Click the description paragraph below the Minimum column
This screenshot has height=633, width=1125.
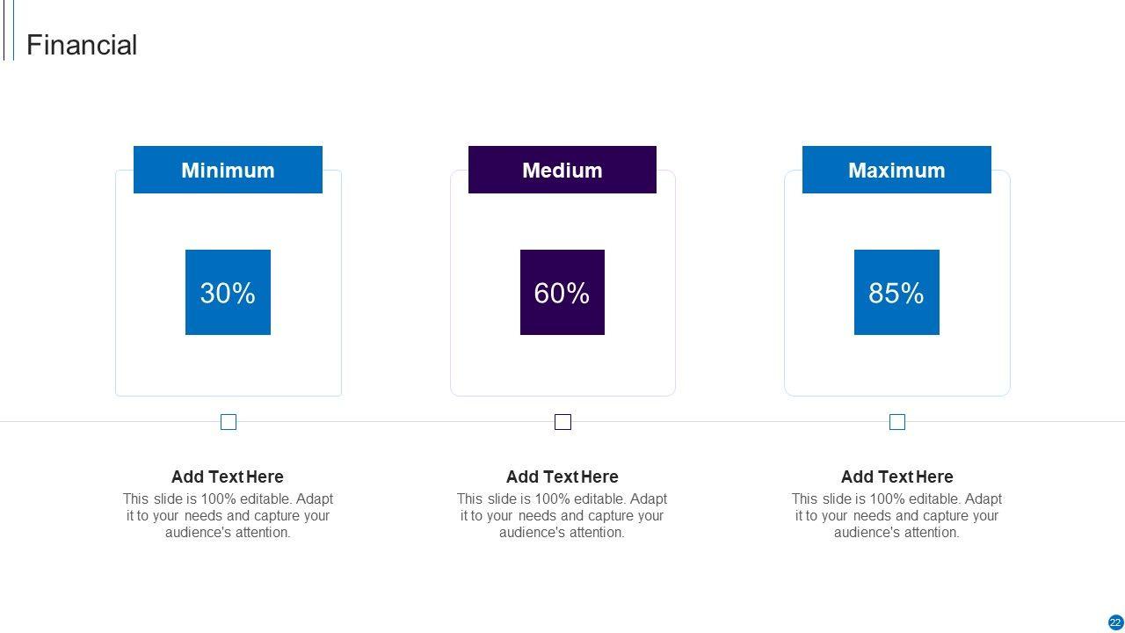coord(228,515)
